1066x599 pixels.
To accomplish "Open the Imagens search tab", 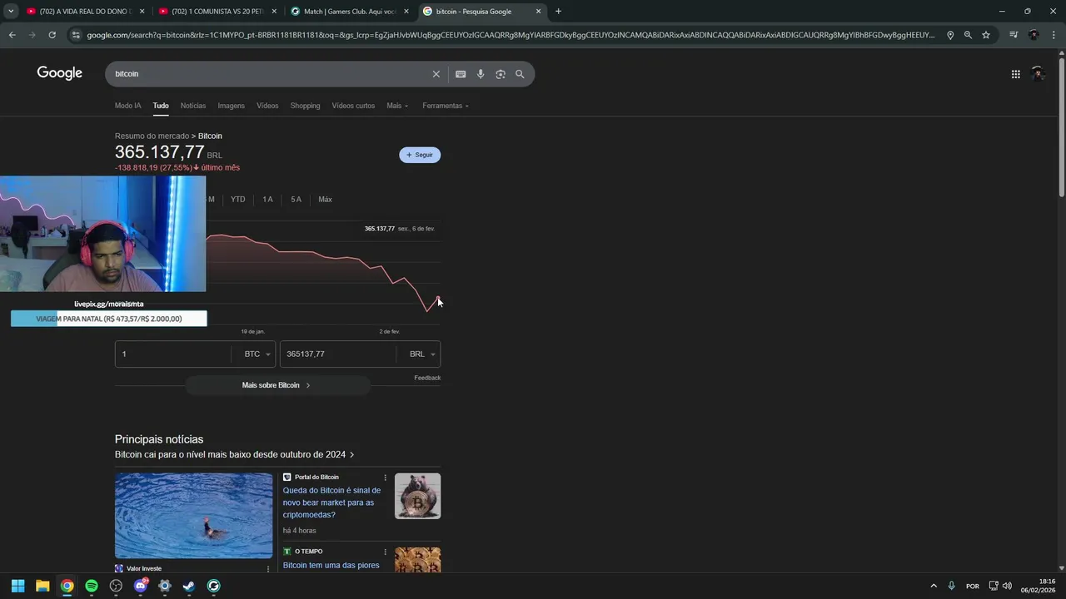I will pyautogui.click(x=232, y=106).
